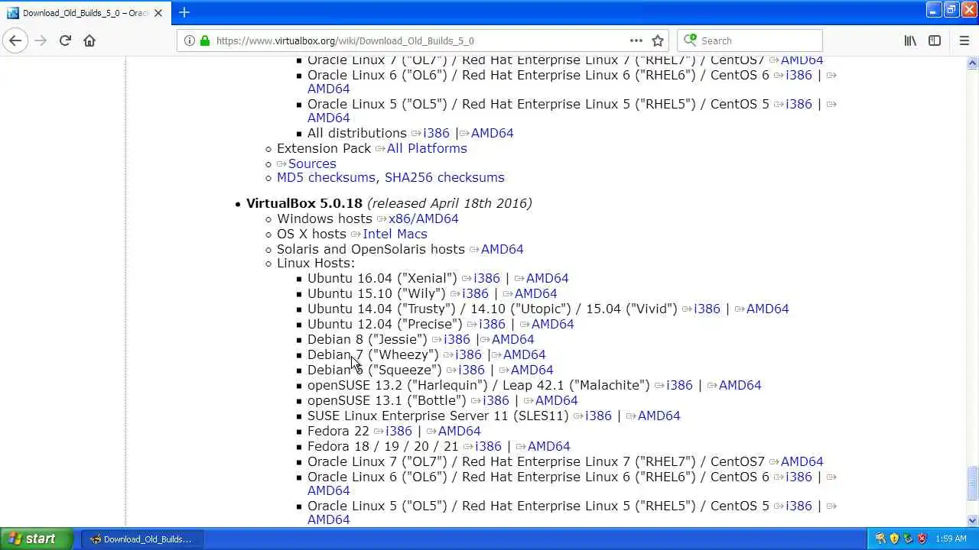Image resolution: width=979 pixels, height=550 pixels.
Task: Click the scrollbar down arrow
Action: point(972,521)
